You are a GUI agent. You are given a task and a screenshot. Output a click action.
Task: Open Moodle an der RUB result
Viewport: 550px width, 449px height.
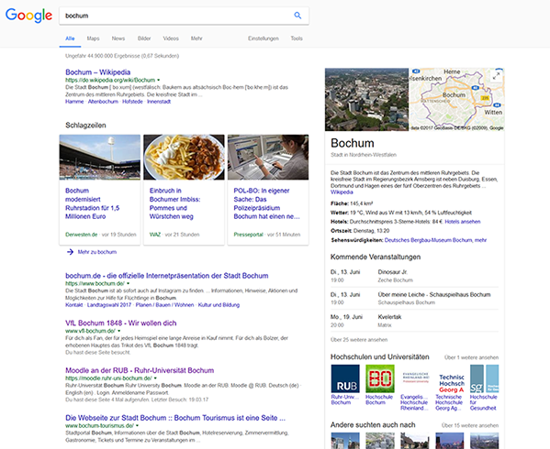click(x=140, y=370)
